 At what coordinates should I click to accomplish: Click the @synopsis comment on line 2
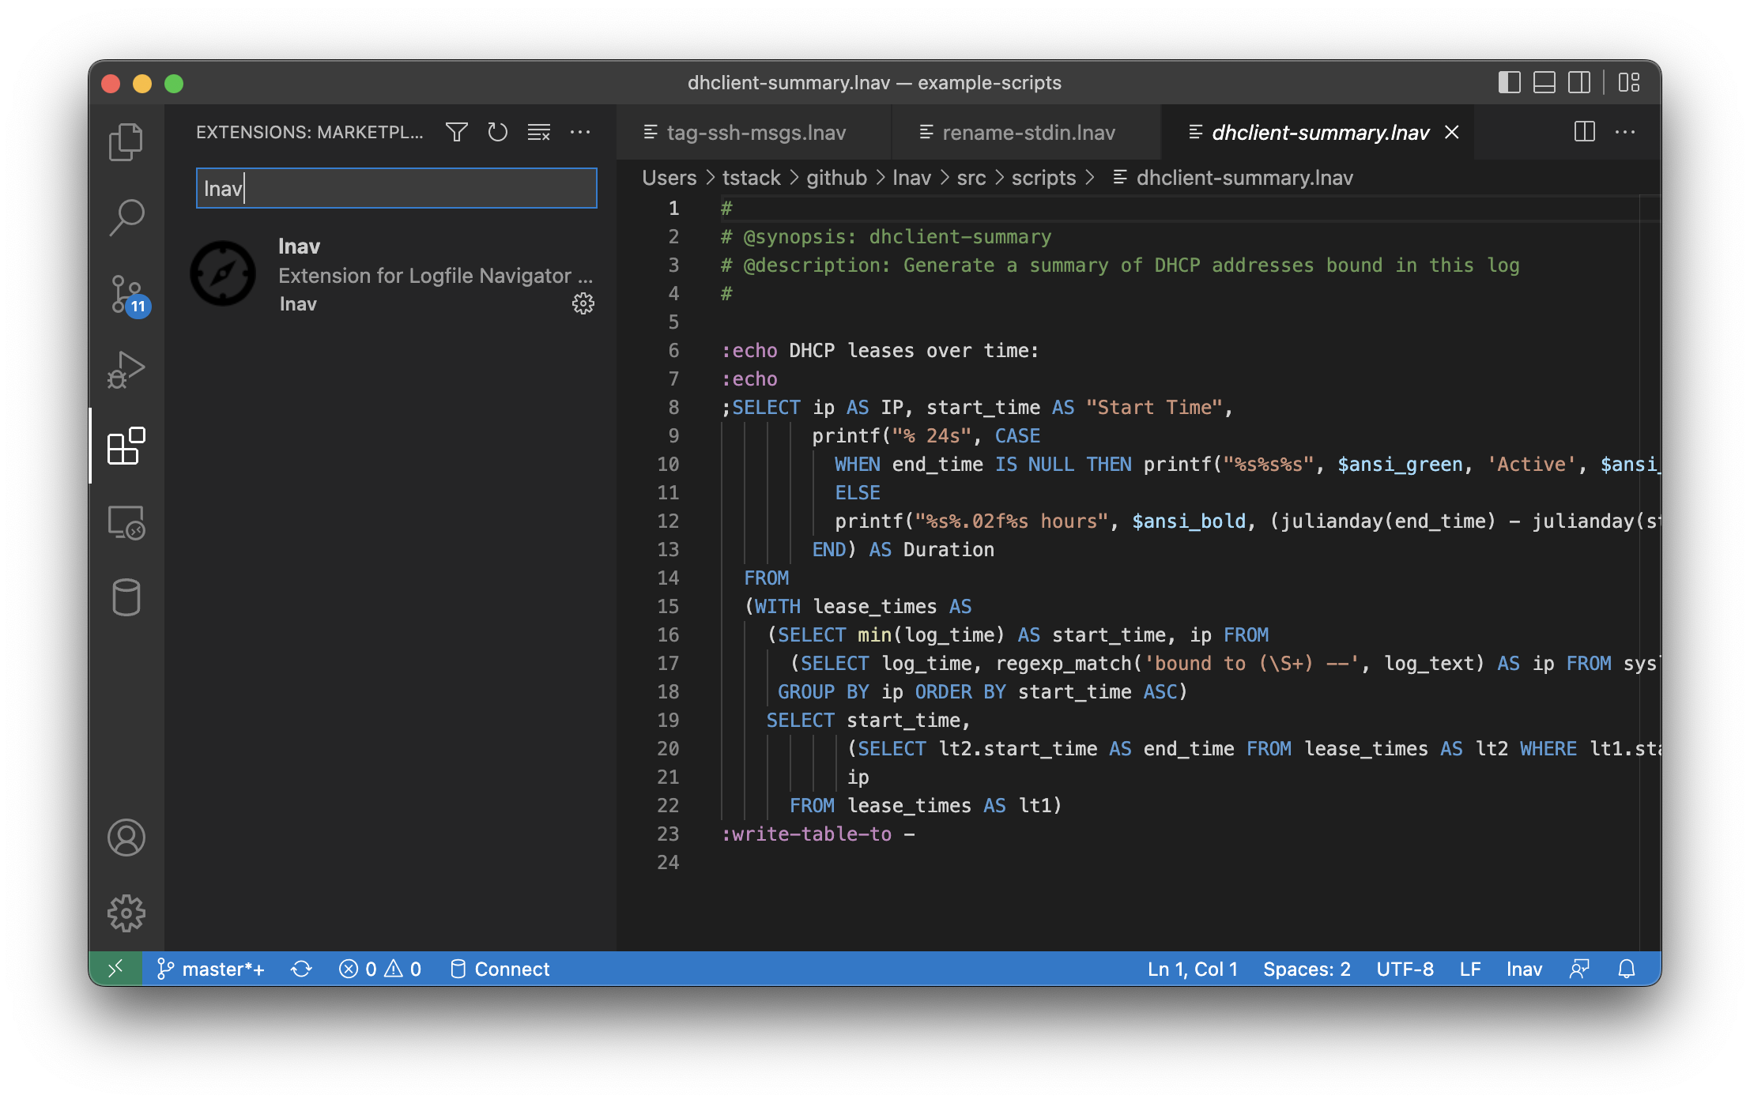tap(885, 237)
